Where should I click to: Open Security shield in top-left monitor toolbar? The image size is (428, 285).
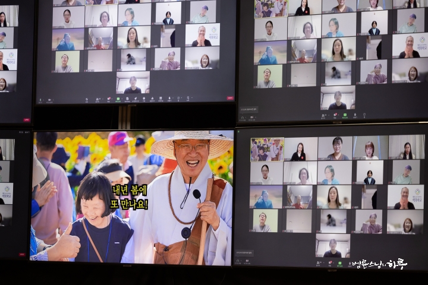tap(87, 100)
